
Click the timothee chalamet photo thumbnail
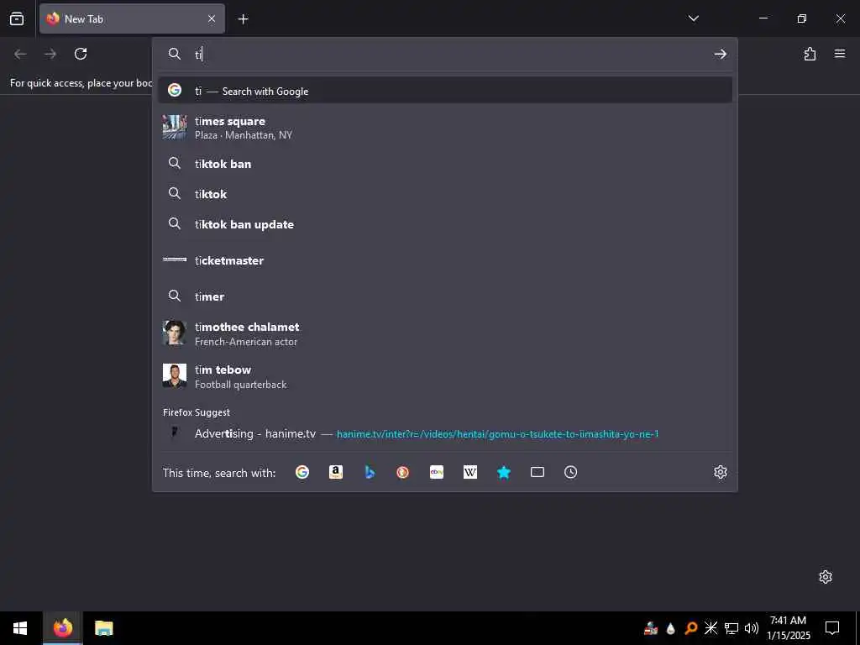pyautogui.click(x=175, y=333)
